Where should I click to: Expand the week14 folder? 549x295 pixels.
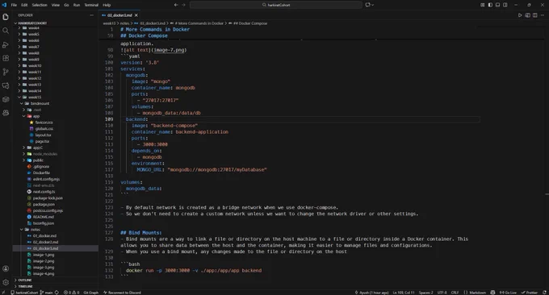(35, 91)
